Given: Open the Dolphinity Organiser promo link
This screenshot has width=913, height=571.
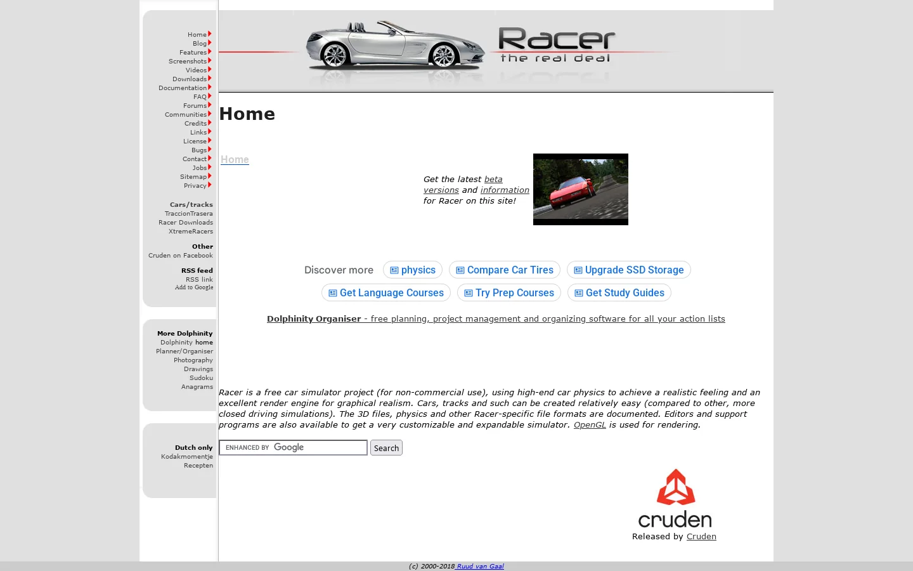Looking at the screenshot, I should click(x=496, y=319).
